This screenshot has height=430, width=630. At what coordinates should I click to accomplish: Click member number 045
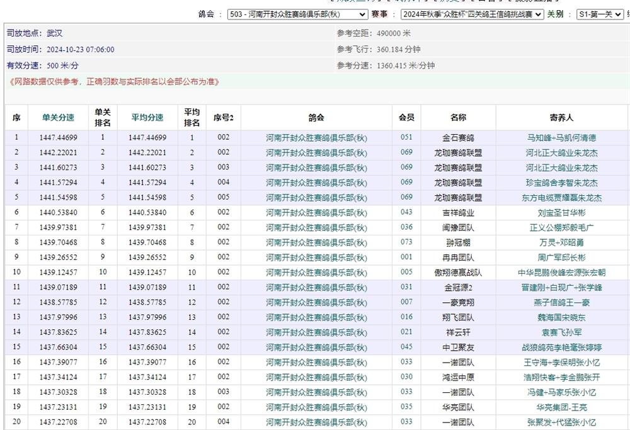pyautogui.click(x=406, y=347)
